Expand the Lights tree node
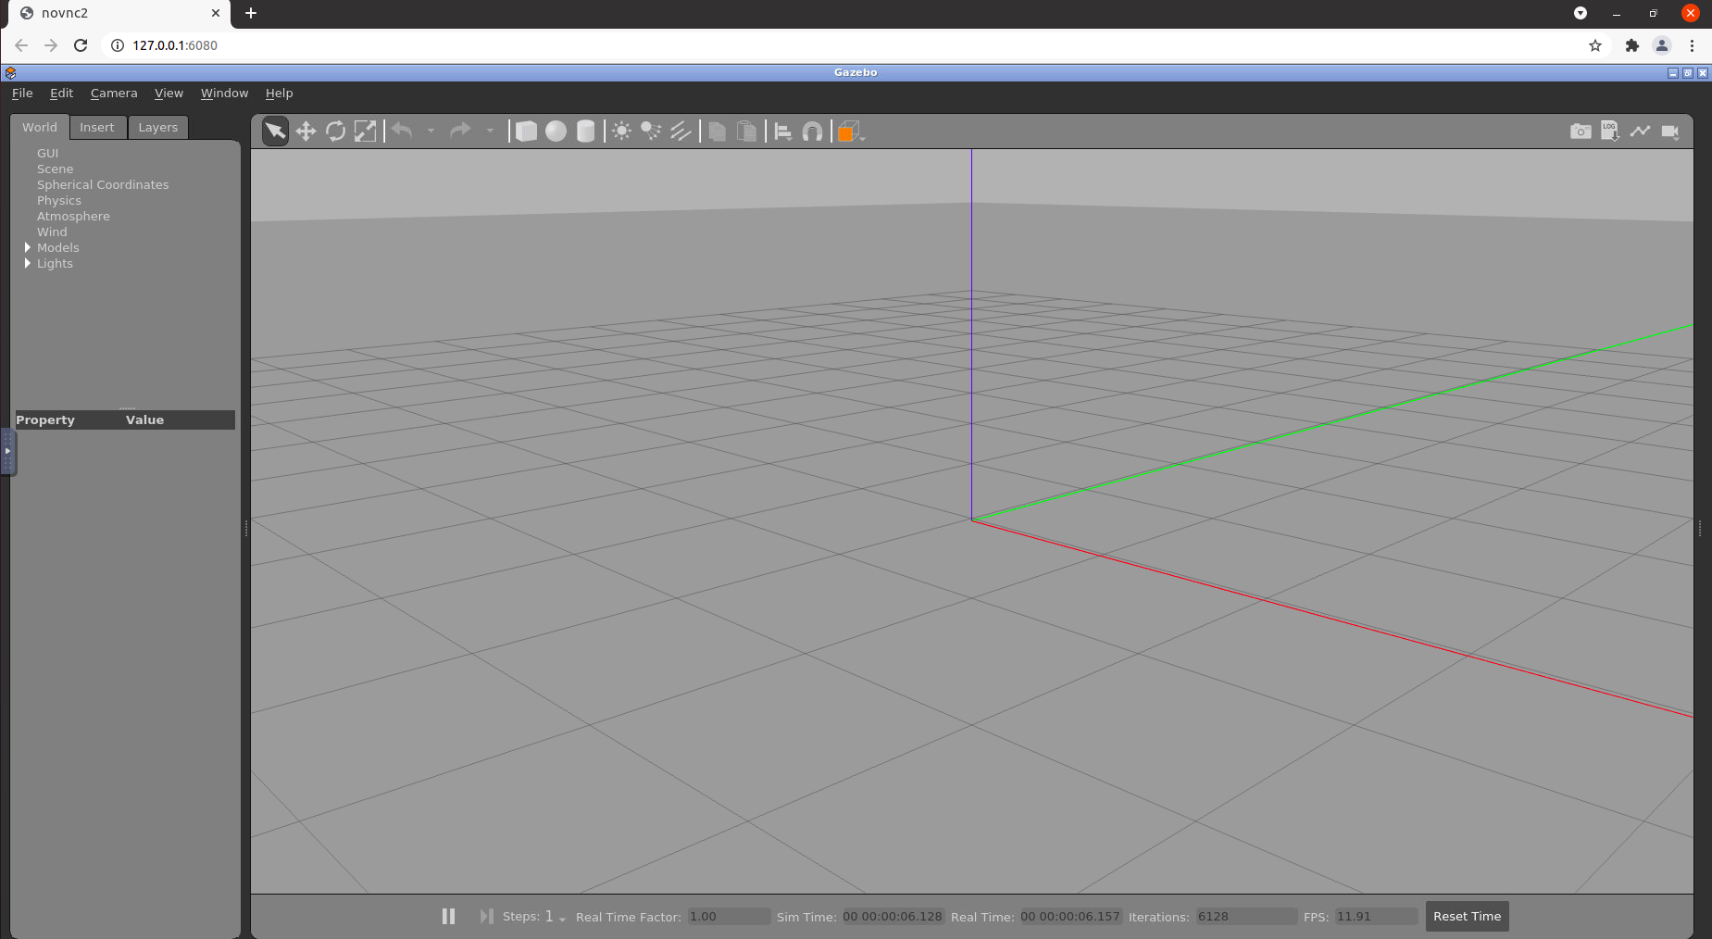The width and height of the screenshot is (1712, 939). click(x=28, y=263)
